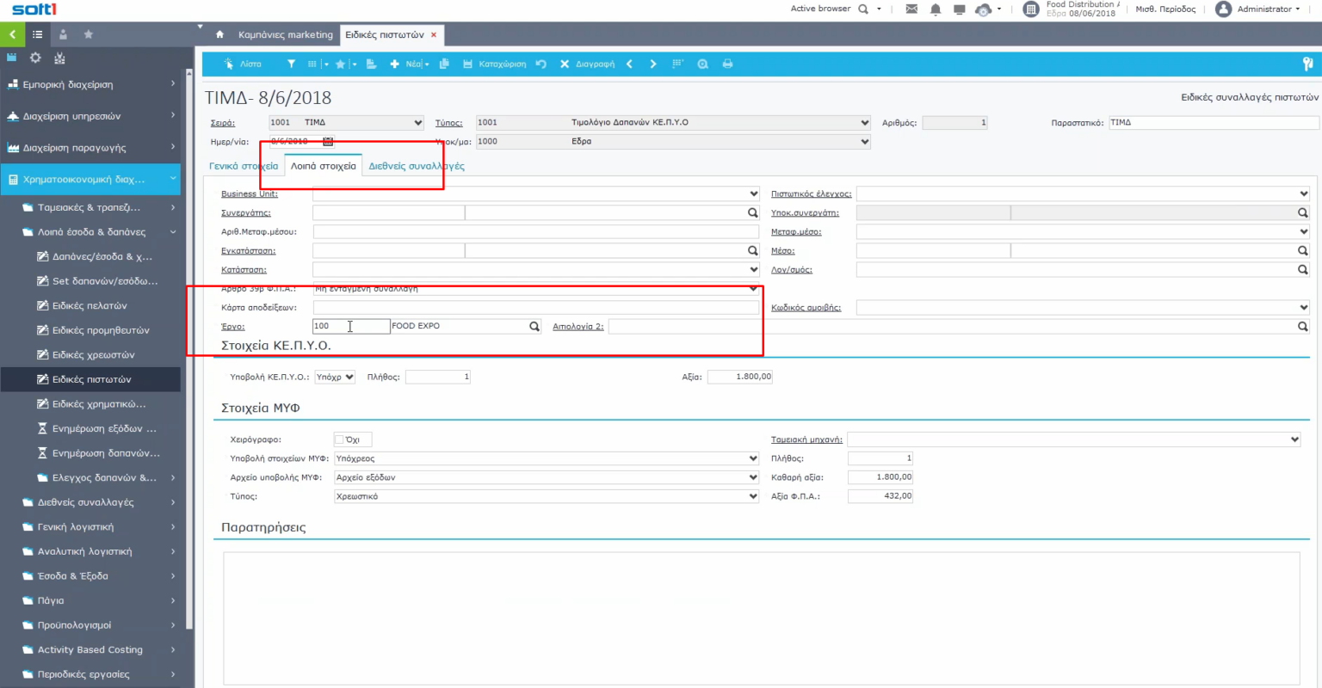This screenshot has height=688, width=1322.
Task: Switch to the Καμπάνιες marketing tab
Action: [x=286, y=34]
